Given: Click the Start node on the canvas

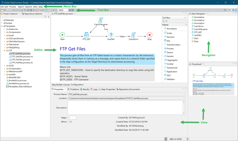Looking at the screenshot, I should (62, 35).
